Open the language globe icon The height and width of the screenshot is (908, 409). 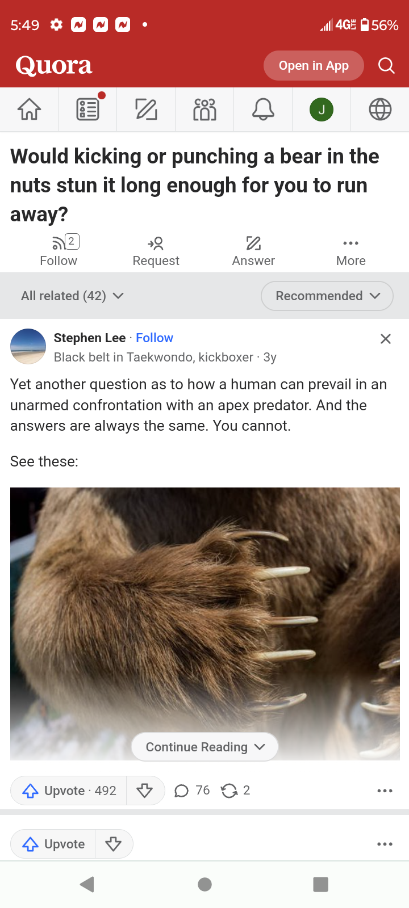click(380, 109)
